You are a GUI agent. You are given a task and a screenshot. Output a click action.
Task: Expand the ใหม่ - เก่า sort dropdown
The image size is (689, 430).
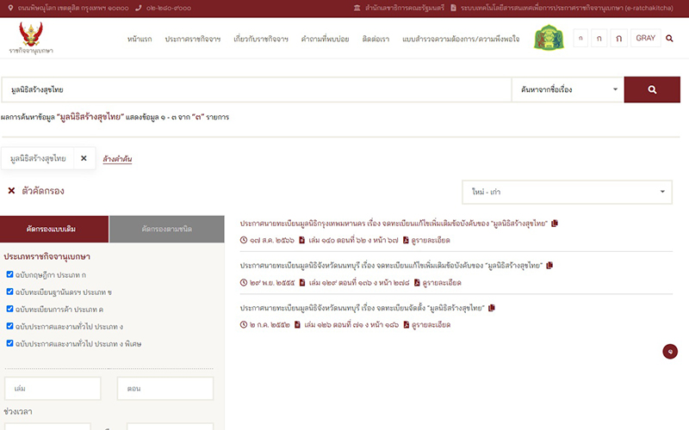point(567,192)
